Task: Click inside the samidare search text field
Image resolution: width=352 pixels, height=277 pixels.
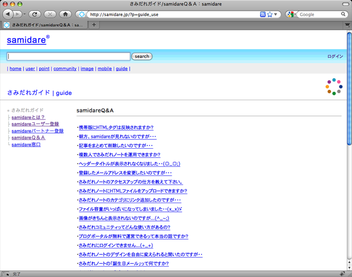Action: (69, 56)
